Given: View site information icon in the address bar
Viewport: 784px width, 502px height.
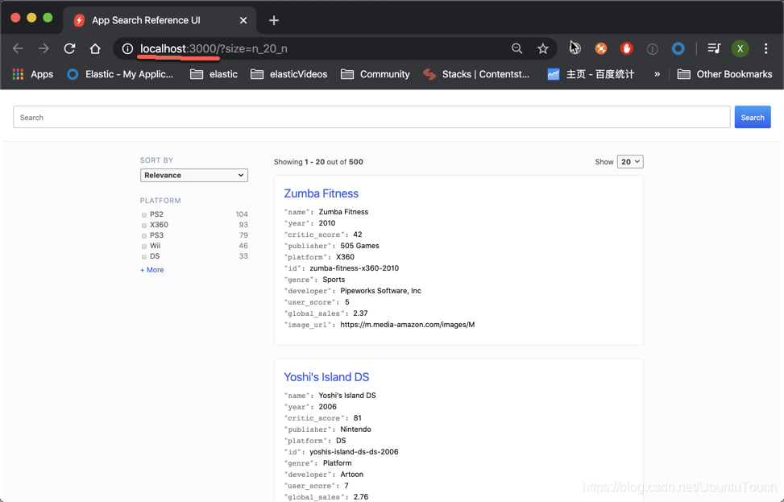Looking at the screenshot, I should coord(127,48).
